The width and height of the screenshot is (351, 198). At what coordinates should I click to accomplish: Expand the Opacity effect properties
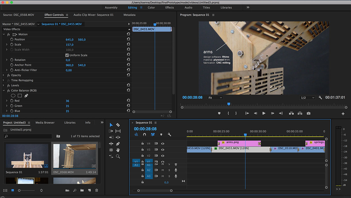point(4,75)
